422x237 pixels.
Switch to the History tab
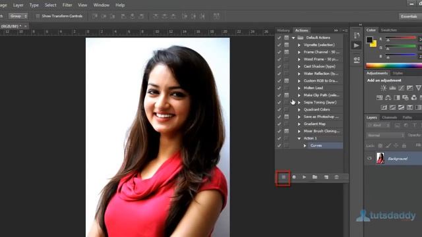point(284,30)
